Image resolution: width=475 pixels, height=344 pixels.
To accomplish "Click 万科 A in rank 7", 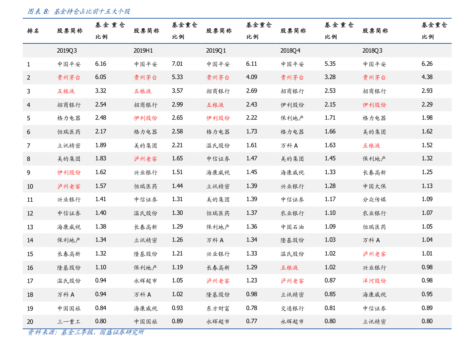I will click(289, 145).
